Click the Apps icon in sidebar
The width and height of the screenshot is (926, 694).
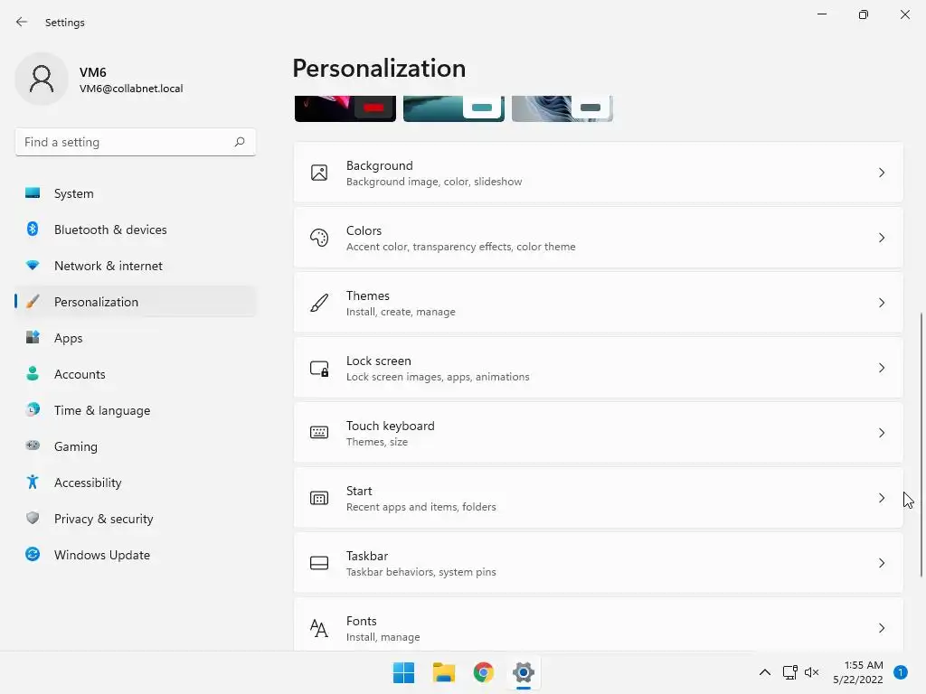(x=33, y=338)
